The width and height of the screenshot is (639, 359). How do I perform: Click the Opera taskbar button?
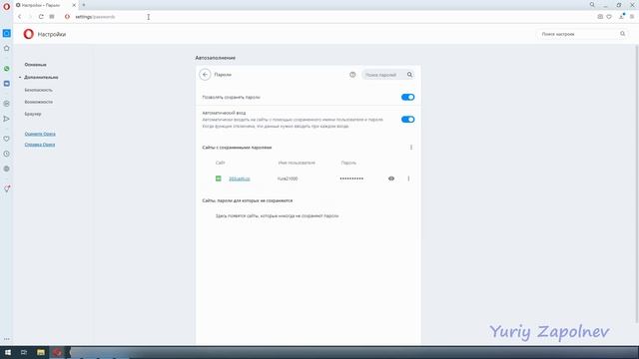pos(57,352)
